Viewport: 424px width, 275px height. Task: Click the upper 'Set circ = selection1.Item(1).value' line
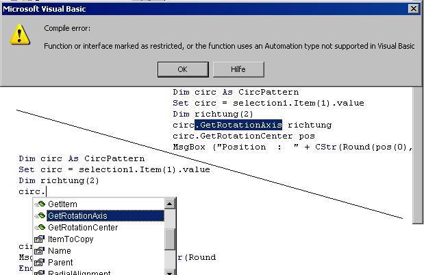269,103
